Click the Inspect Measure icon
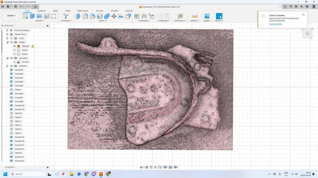 click(195, 16)
